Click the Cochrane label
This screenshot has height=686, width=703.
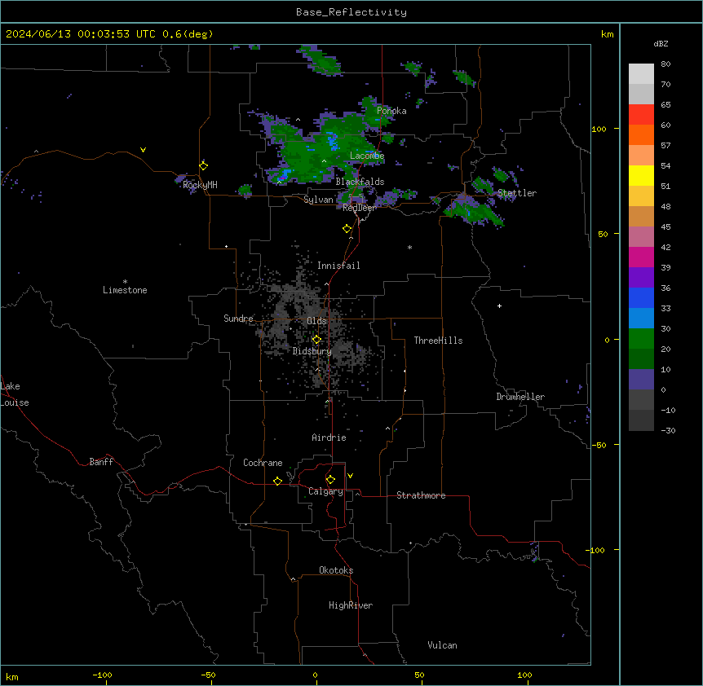pyautogui.click(x=263, y=463)
